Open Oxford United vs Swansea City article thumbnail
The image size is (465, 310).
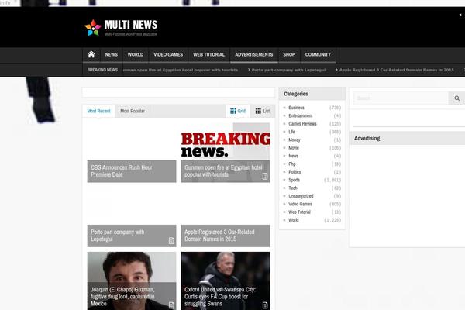(x=226, y=281)
